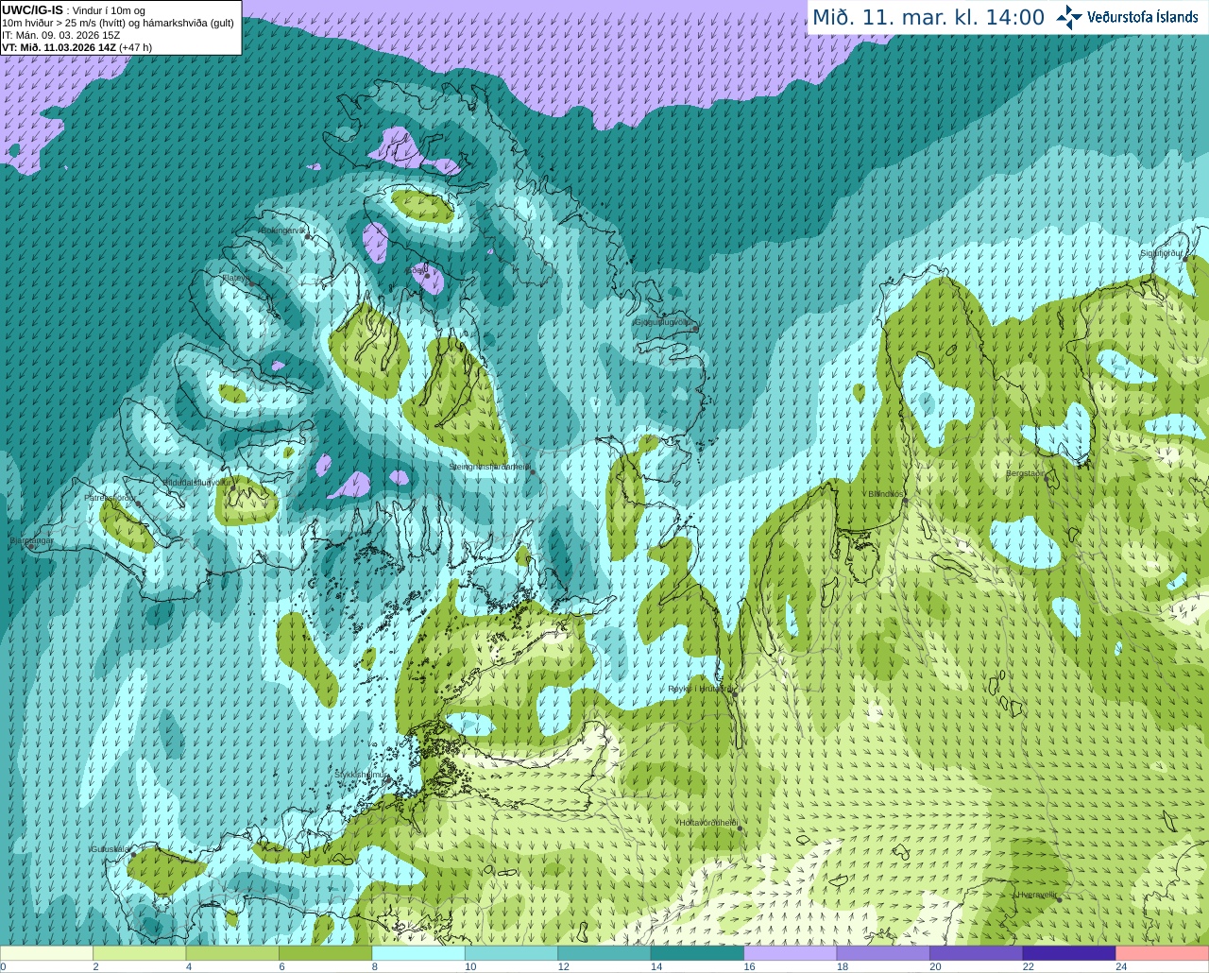This screenshot has height=973, width=1209.
Task: Click the Bíldudalsflugvöllur station label
Action: [196, 482]
